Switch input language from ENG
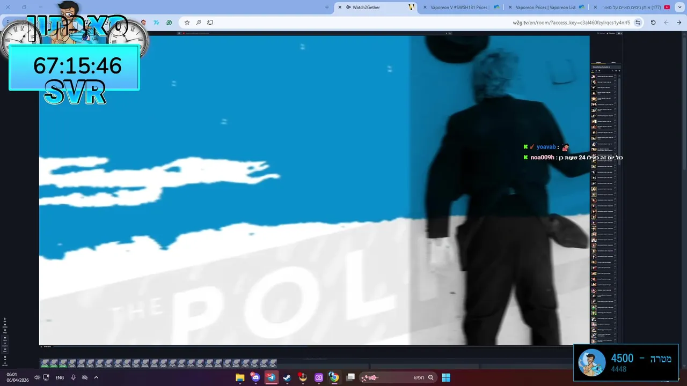687x386 pixels. tap(60, 377)
